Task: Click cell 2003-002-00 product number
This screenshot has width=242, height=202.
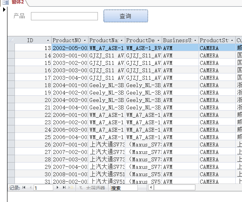Action: 70,63
